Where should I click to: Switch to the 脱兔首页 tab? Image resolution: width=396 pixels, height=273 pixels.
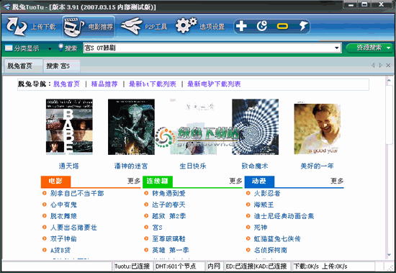coord(23,66)
